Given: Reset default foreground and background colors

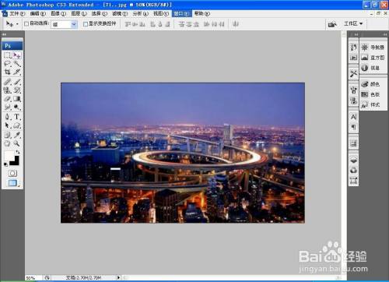Looking at the screenshot, I should pyautogui.click(x=5, y=164).
